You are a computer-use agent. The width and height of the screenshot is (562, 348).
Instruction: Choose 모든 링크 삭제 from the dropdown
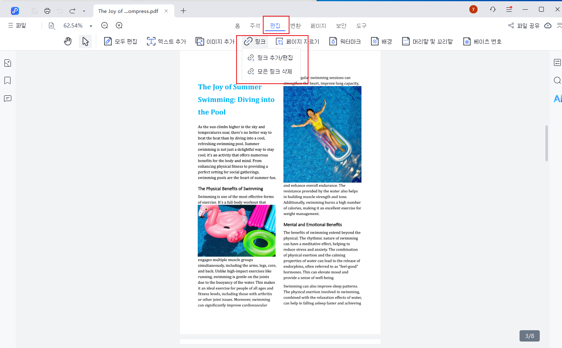(x=270, y=72)
